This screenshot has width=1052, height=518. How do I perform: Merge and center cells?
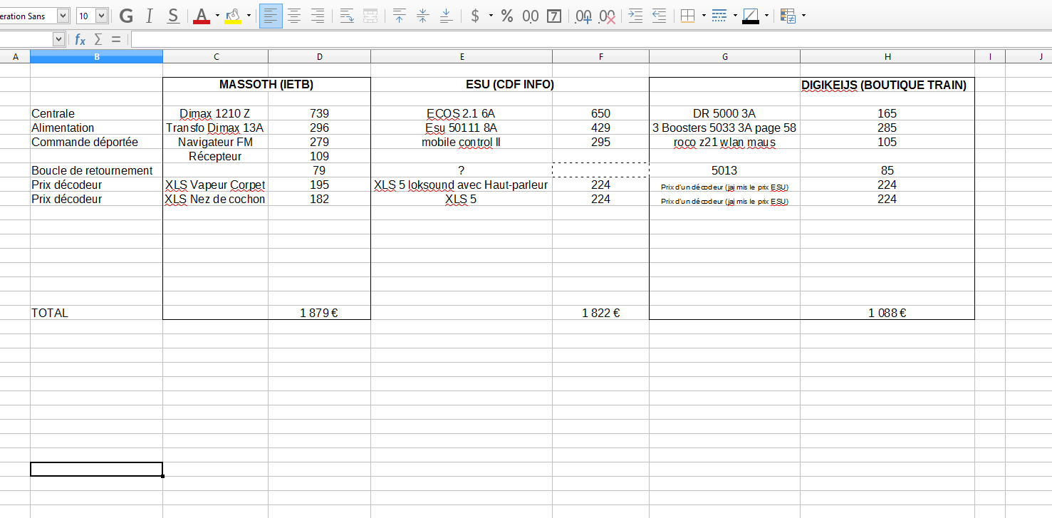[370, 16]
